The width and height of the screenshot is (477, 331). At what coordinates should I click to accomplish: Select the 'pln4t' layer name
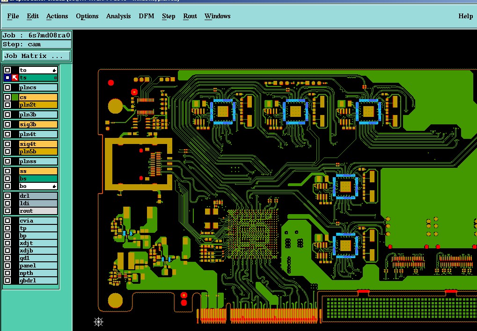38,134
